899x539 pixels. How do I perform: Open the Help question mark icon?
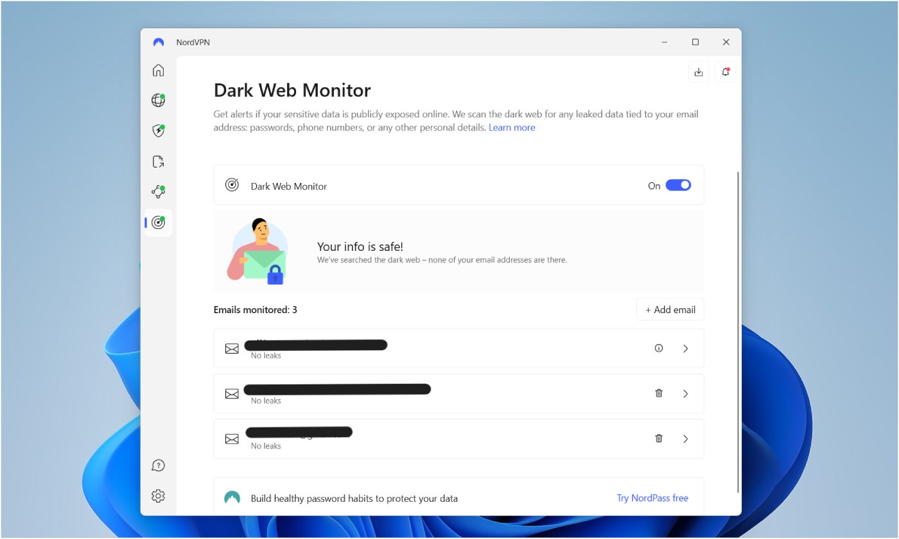[158, 465]
